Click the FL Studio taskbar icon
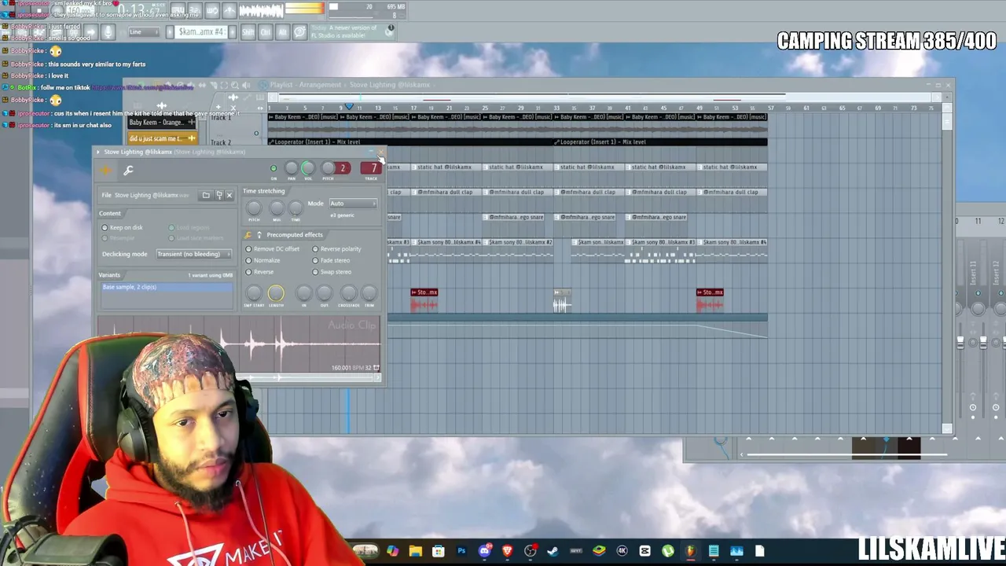Viewport: 1006px width, 566px height. [x=691, y=551]
